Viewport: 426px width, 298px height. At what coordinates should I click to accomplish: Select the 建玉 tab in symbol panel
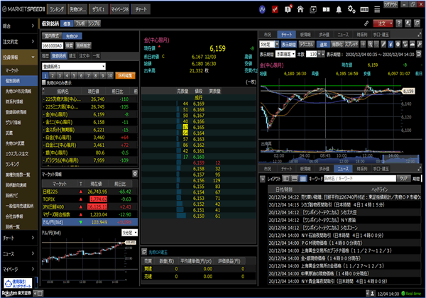[x=72, y=55]
